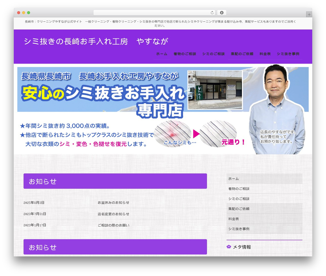Focus the browser address bar
The width and height of the screenshot is (326, 276).
(154, 13)
